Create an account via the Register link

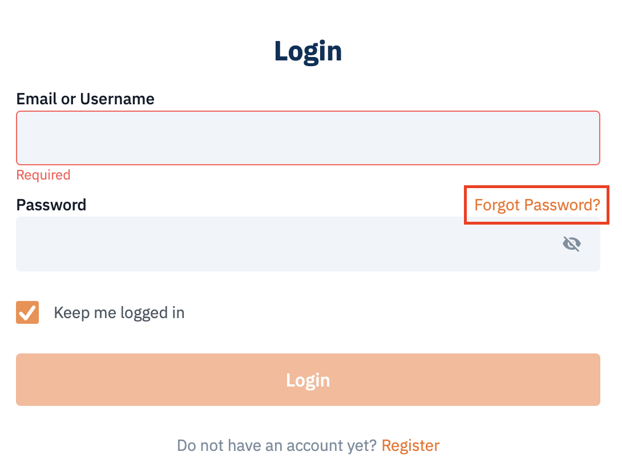point(410,445)
